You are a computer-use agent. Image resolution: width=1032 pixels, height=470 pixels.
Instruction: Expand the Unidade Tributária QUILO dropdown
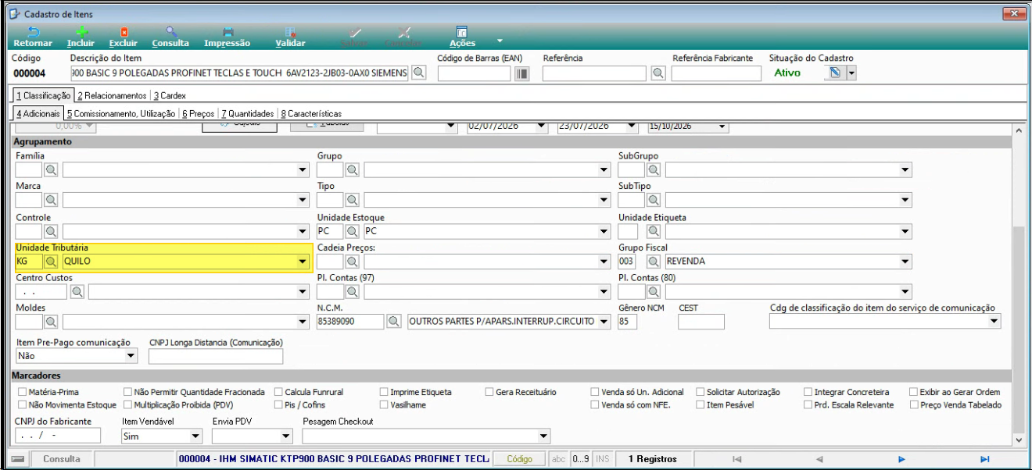click(x=303, y=262)
